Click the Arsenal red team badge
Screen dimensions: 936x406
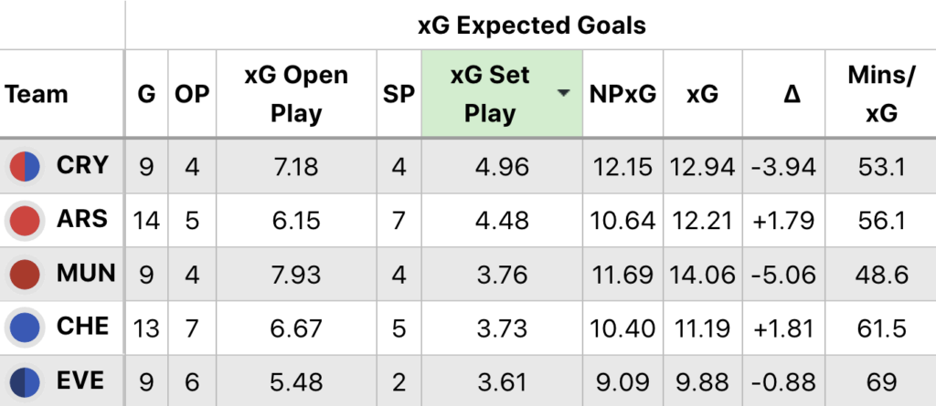pyautogui.click(x=25, y=220)
